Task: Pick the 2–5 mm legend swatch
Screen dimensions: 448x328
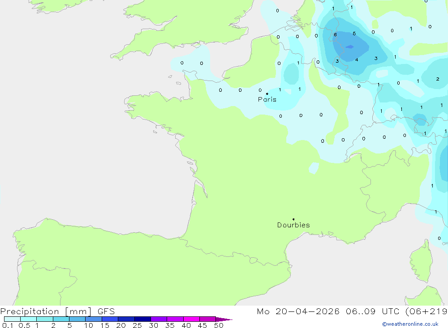Action: [x=61, y=319]
